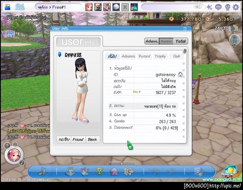Click the house icon beside gotsiranoy
Viewport: 243px width, 190px height.
click(180, 75)
